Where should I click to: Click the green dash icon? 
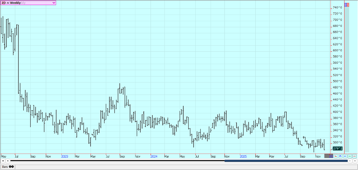(349, 156)
